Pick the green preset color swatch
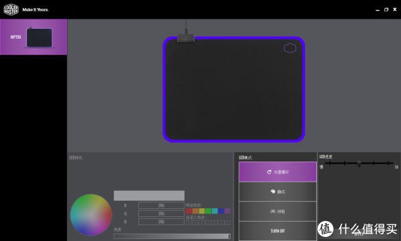Image resolution: width=401 pixels, height=241 pixels. pos(208,211)
